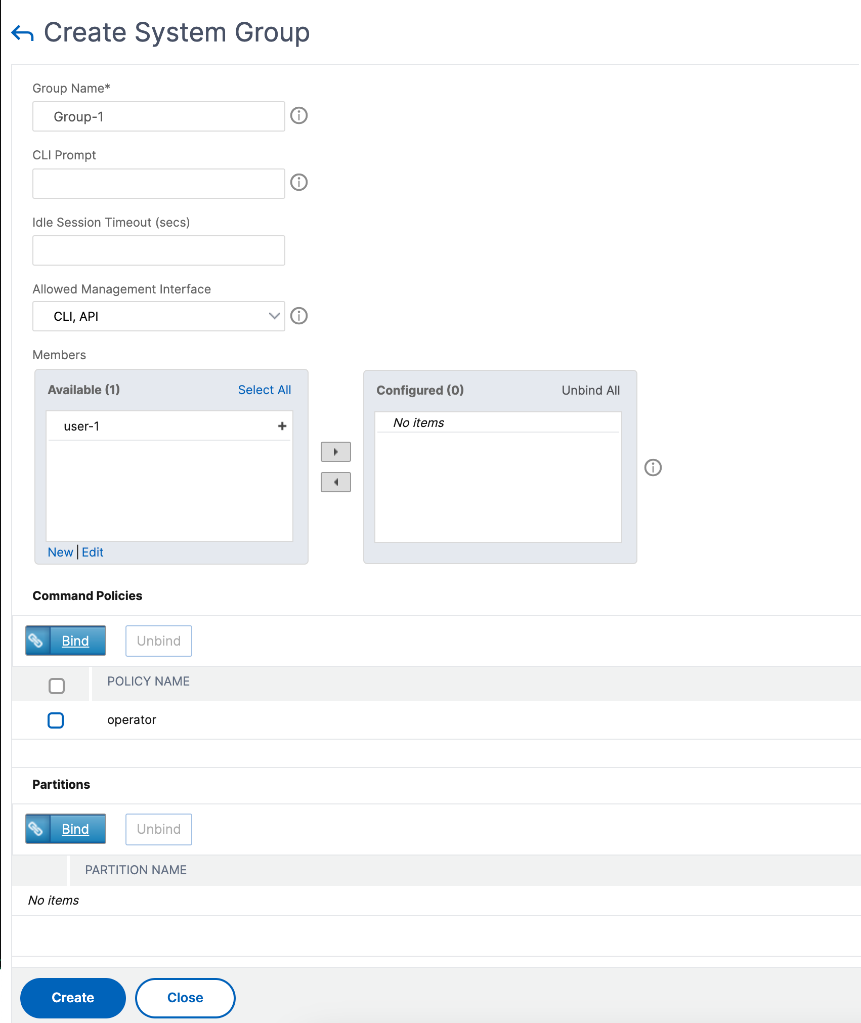
Task: Open the info icon next to CLI Prompt
Action: (299, 182)
